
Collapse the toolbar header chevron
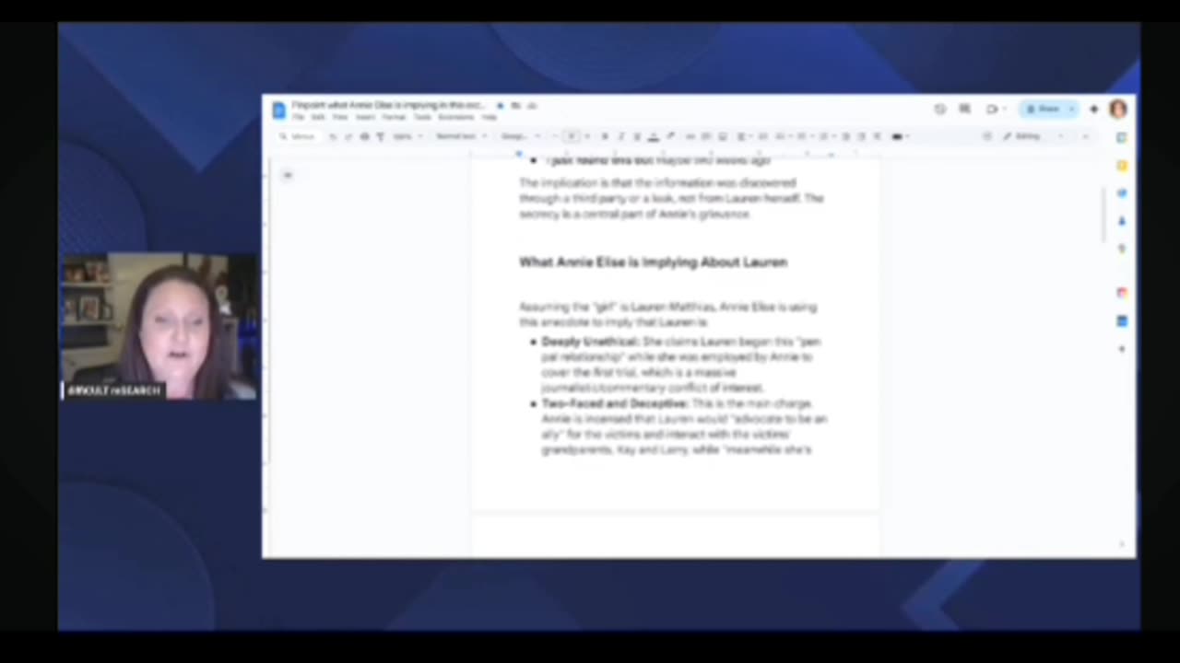point(1085,136)
